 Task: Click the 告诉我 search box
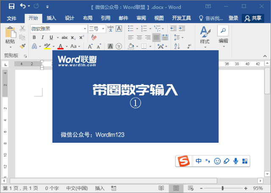click(211, 18)
